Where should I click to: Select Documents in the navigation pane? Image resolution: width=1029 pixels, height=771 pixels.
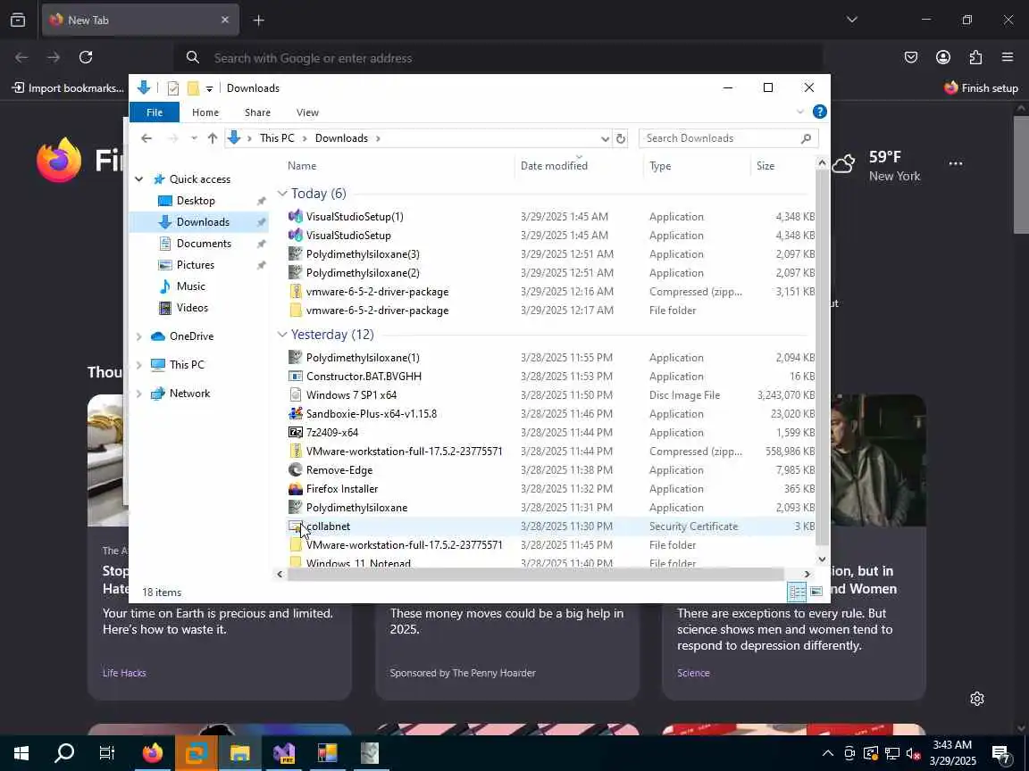pyautogui.click(x=204, y=244)
